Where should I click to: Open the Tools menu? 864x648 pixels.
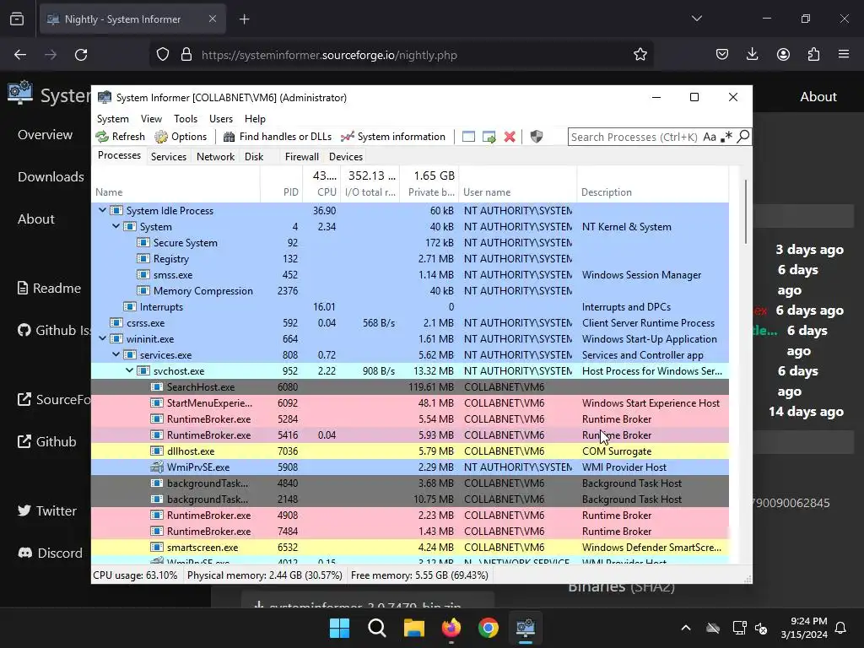[185, 118]
